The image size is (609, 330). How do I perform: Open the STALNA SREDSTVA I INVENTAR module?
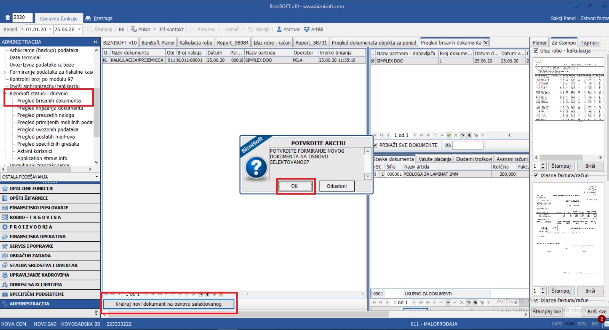point(50,265)
